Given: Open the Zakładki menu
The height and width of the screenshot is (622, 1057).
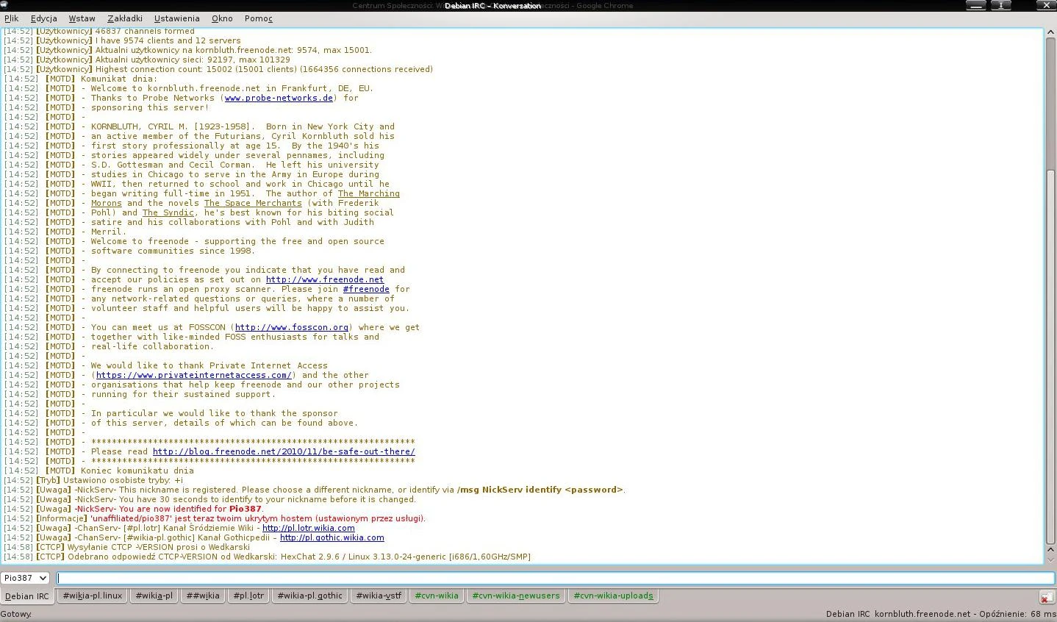Looking at the screenshot, I should click(124, 18).
